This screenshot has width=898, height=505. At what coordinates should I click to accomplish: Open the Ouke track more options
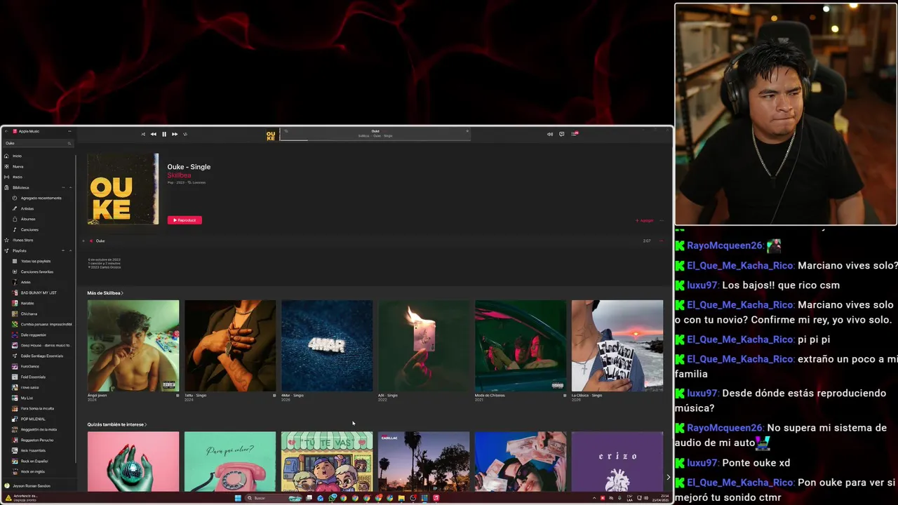[x=662, y=241]
